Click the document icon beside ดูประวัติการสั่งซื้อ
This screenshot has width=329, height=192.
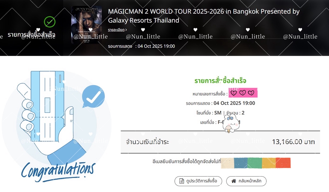(182, 181)
